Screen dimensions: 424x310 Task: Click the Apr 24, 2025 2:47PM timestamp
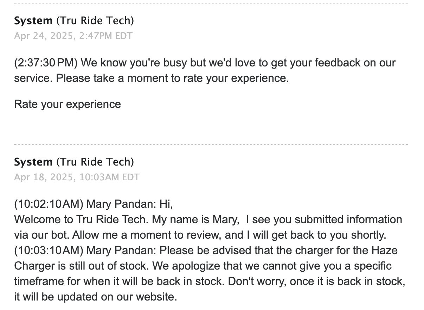[73, 36]
